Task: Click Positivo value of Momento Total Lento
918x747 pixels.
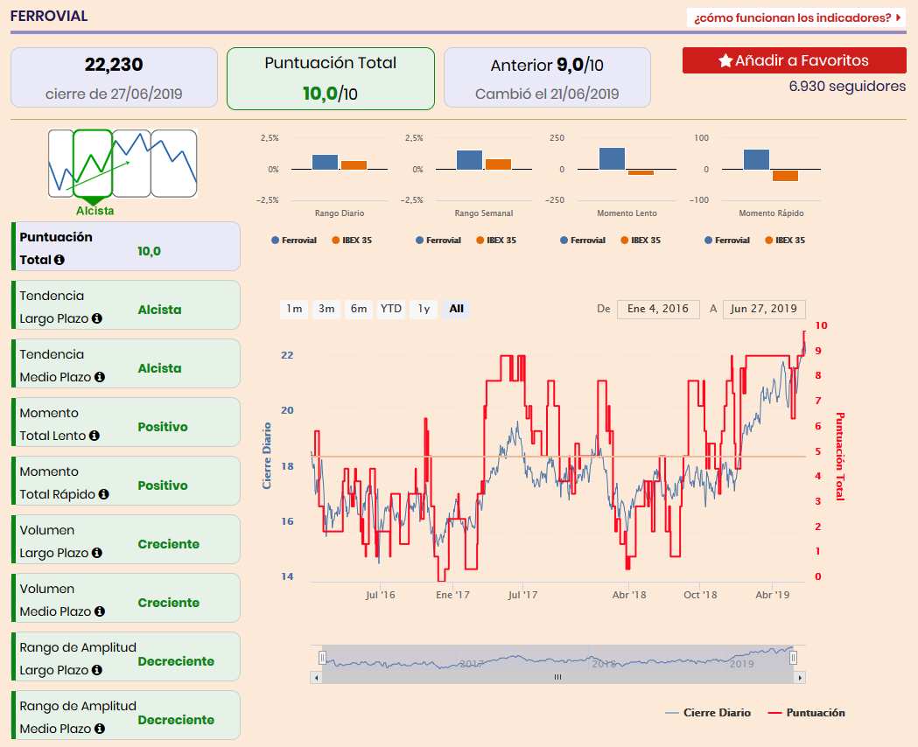Action: (x=163, y=427)
